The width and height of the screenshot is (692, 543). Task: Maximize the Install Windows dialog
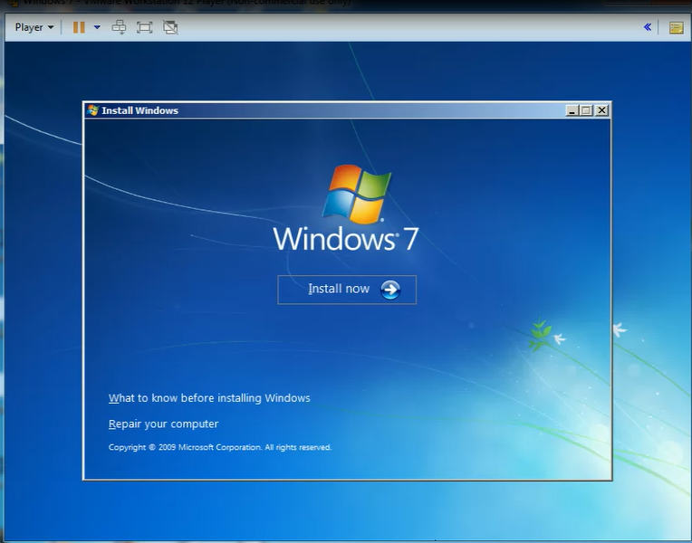(x=587, y=110)
